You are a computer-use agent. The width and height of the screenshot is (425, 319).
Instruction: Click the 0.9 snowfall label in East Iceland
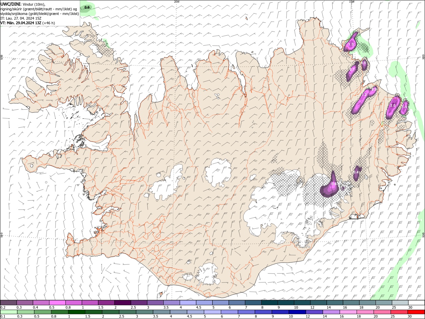click(x=374, y=89)
